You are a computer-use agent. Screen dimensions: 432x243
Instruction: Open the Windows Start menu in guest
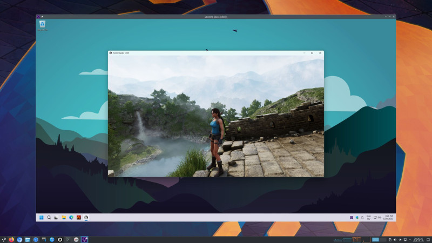click(42, 218)
